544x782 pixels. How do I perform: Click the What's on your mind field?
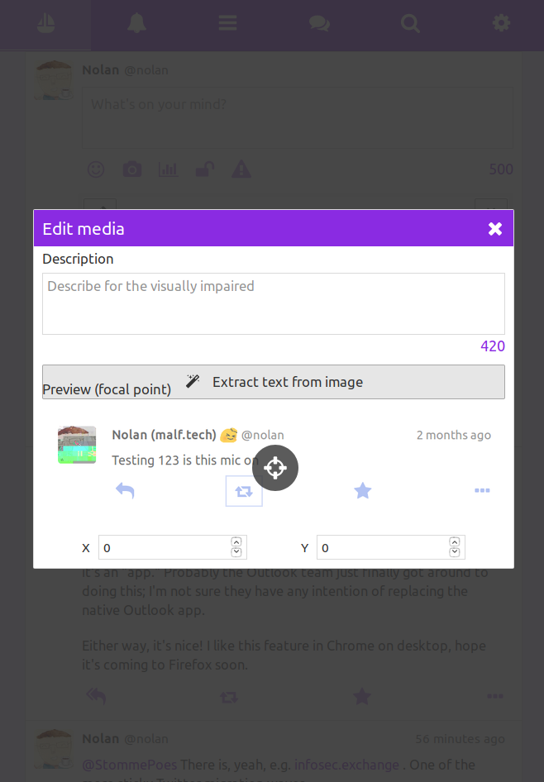click(298, 117)
